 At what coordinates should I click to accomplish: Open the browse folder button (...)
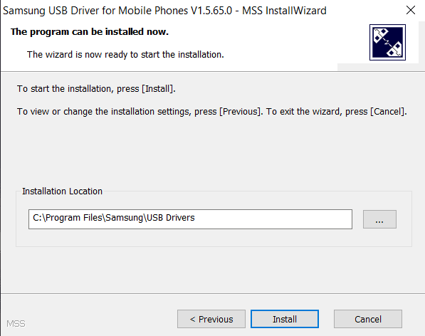[379, 219]
